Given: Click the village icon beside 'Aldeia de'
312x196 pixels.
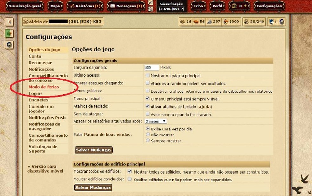Looking at the screenshot, I should (26, 22).
